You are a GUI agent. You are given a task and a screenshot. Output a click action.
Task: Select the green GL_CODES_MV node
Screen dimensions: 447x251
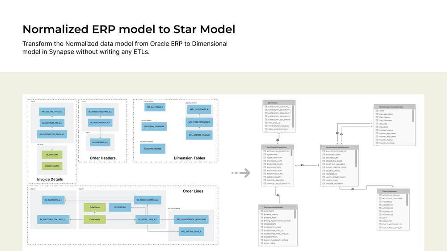[x=52, y=155]
